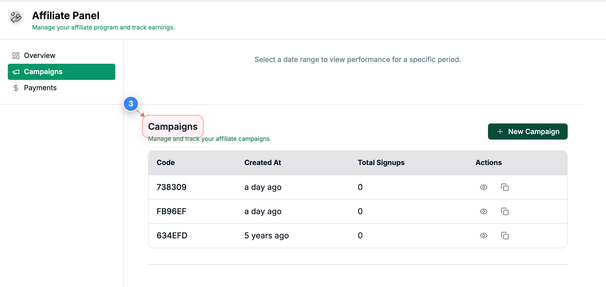The width and height of the screenshot is (606, 287).
Task: Click the plus icon on New Campaign button
Action: (500, 132)
